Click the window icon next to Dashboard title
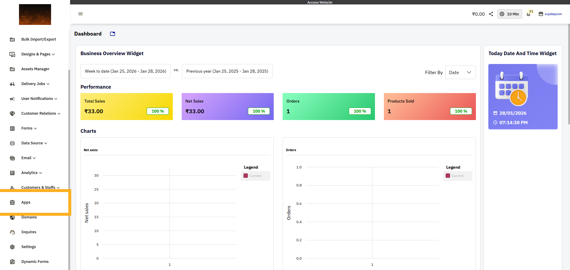 click(x=113, y=34)
